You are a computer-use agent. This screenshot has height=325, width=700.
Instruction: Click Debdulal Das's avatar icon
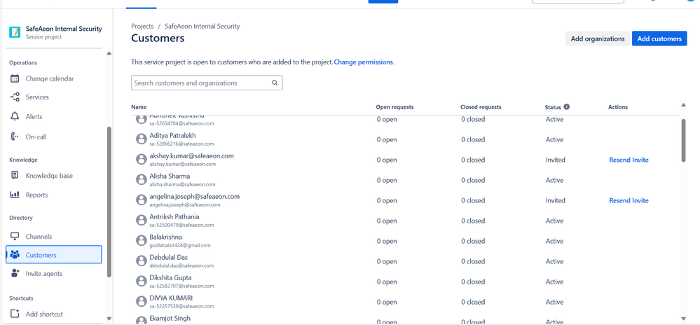tap(142, 261)
